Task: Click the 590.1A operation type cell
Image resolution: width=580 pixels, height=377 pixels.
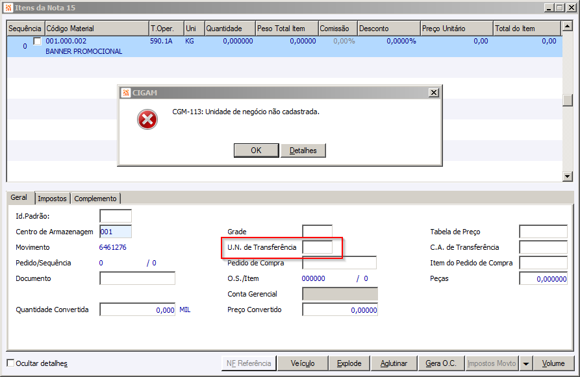Action: click(x=161, y=41)
